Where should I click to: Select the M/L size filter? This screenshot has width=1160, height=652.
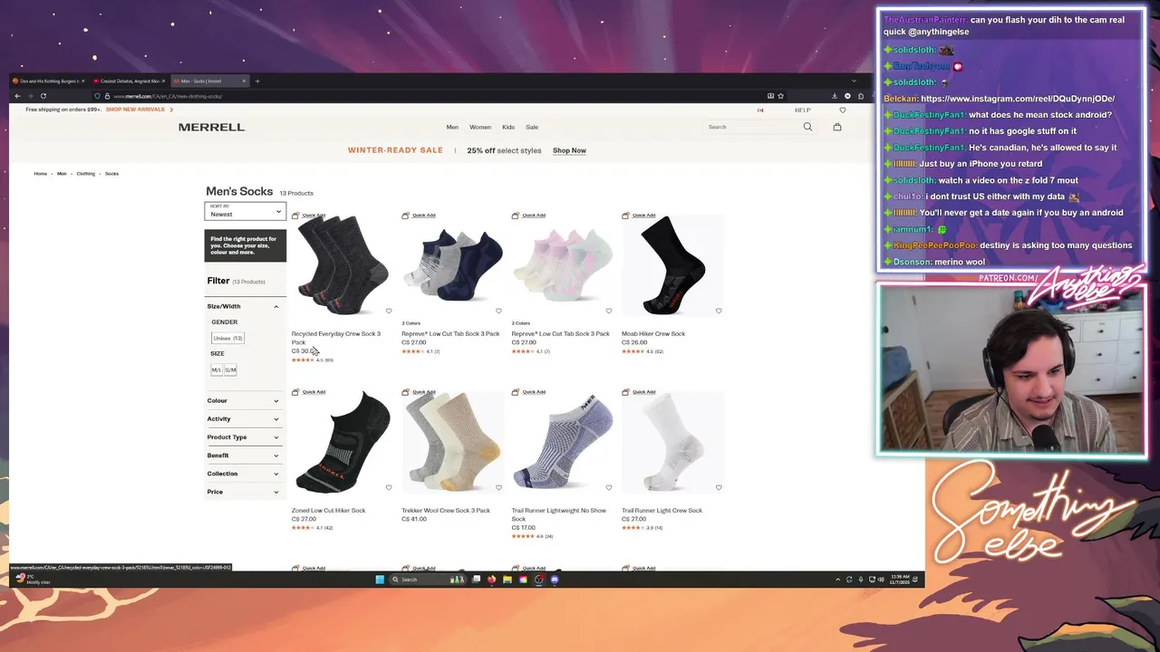(217, 369)
